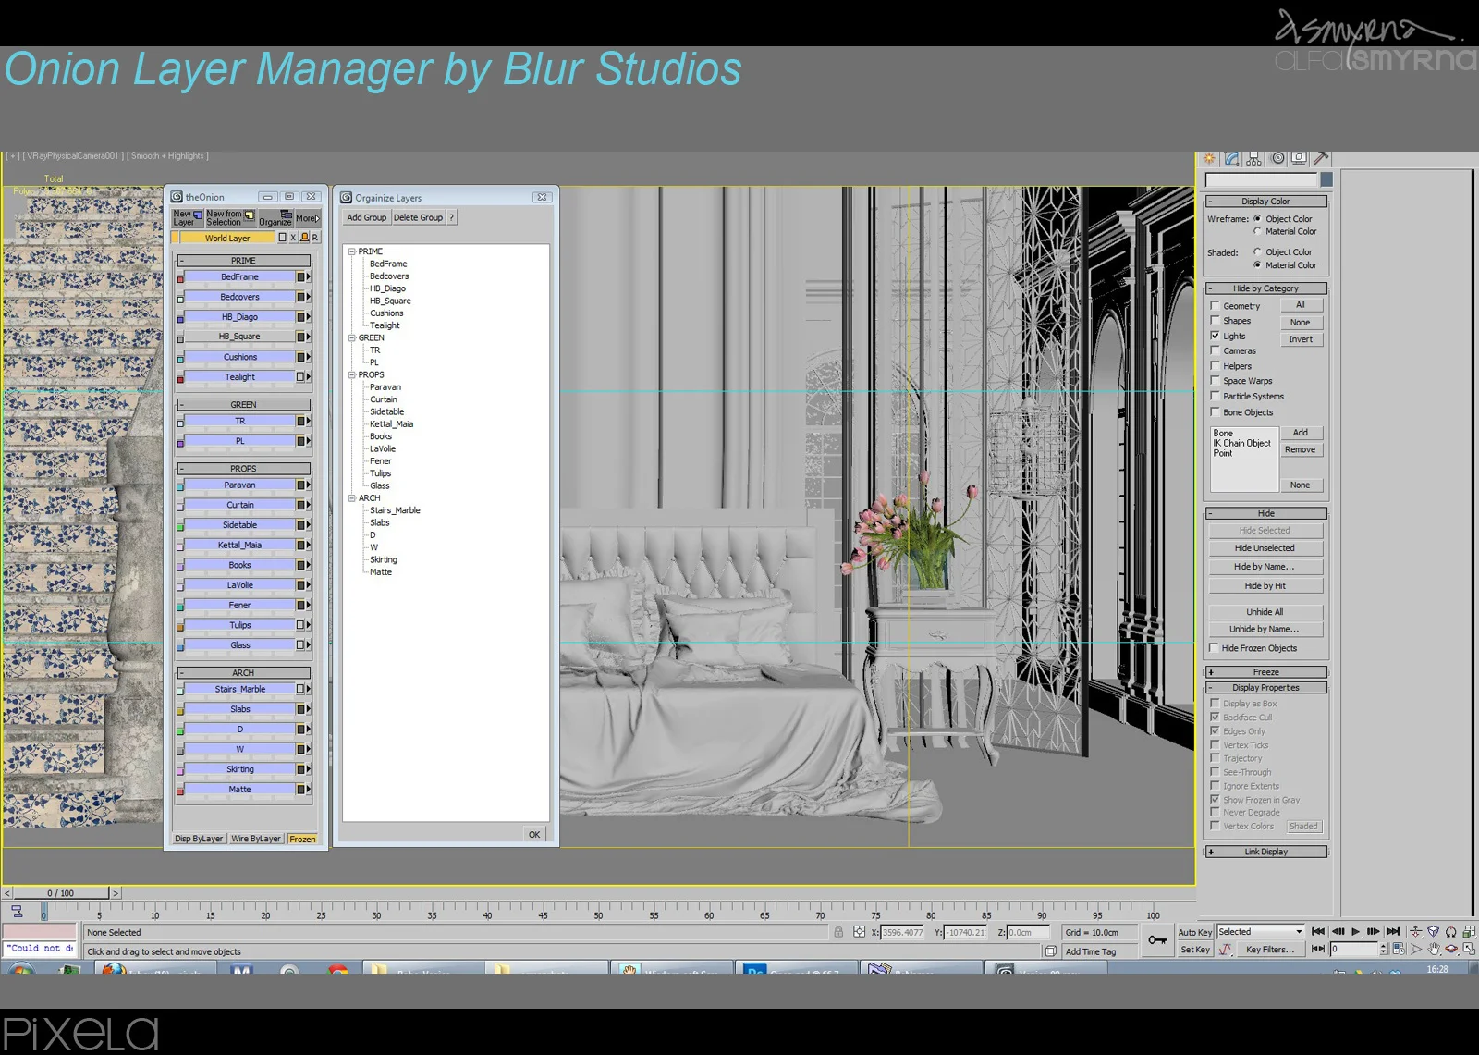The height and width of the screenshot is (1055, 1479).
Task: Play the animation
Action: (1355, 931)
